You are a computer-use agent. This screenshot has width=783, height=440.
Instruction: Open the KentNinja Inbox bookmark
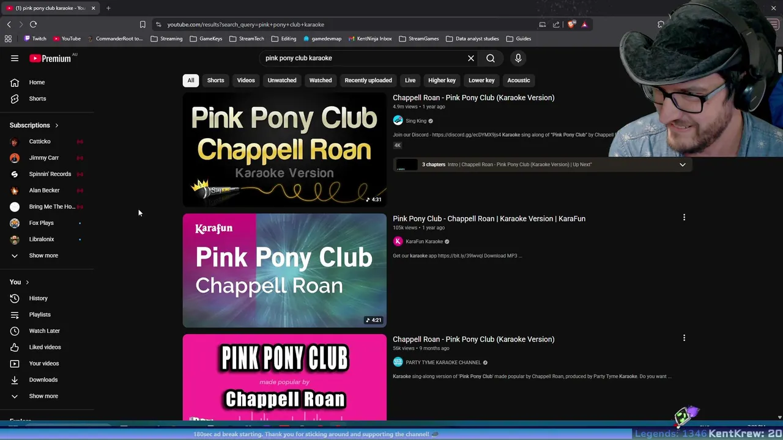[x=370, y=38]
